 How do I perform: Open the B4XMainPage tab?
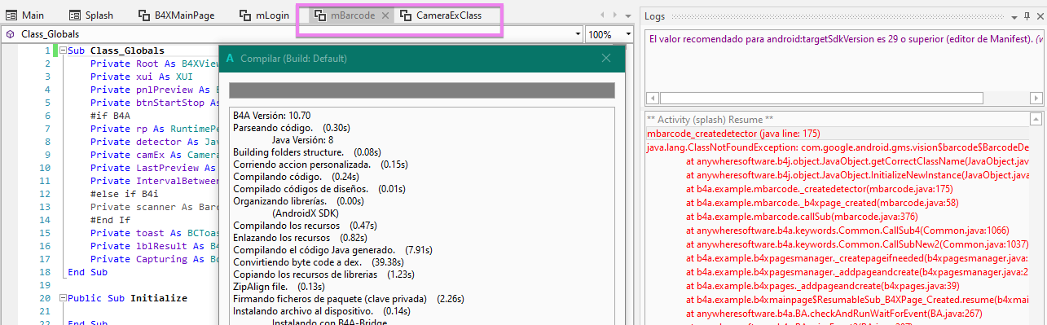pyautogui.click(x=176, y=15)
